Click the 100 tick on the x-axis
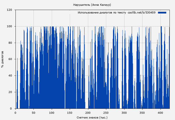175x120 pixels. tap(52, 113)
